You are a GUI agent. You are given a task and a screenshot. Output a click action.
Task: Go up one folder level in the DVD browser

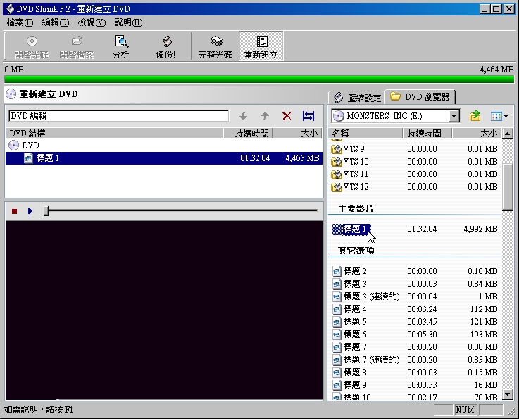tap(475, 116)
